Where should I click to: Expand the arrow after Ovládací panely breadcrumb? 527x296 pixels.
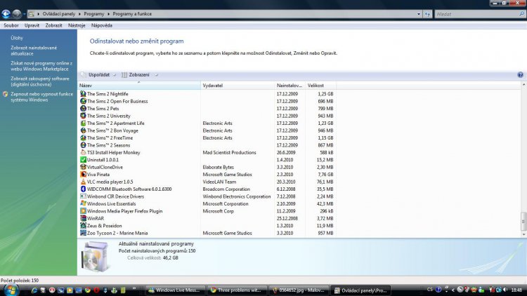coord(79,14)
